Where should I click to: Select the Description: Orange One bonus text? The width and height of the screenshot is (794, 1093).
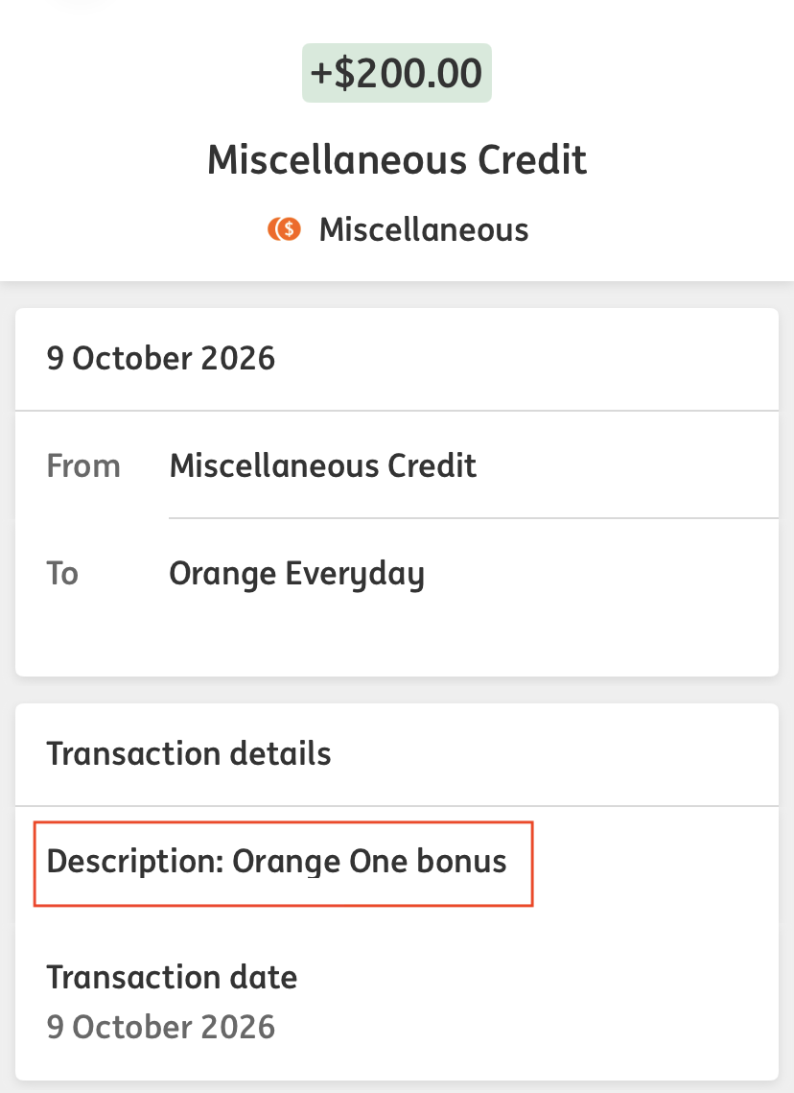coord(276,862)
